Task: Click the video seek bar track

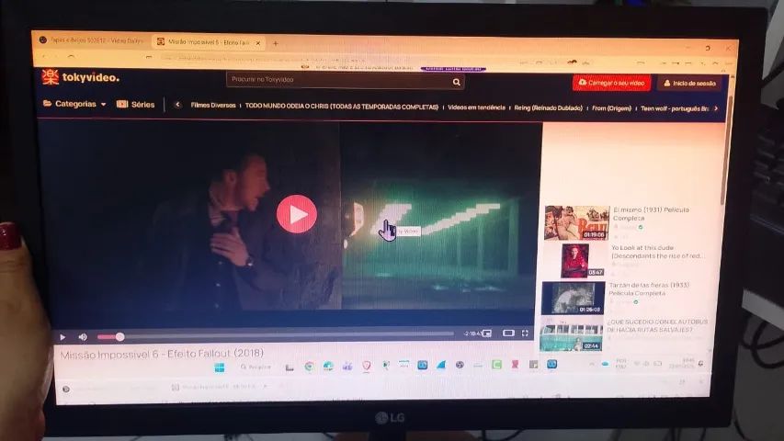Action: (x=276, y=335)
